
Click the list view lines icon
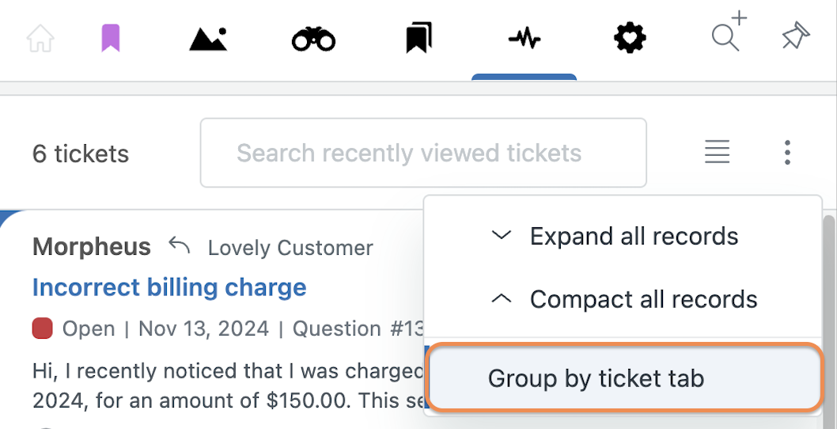(717, 152)
